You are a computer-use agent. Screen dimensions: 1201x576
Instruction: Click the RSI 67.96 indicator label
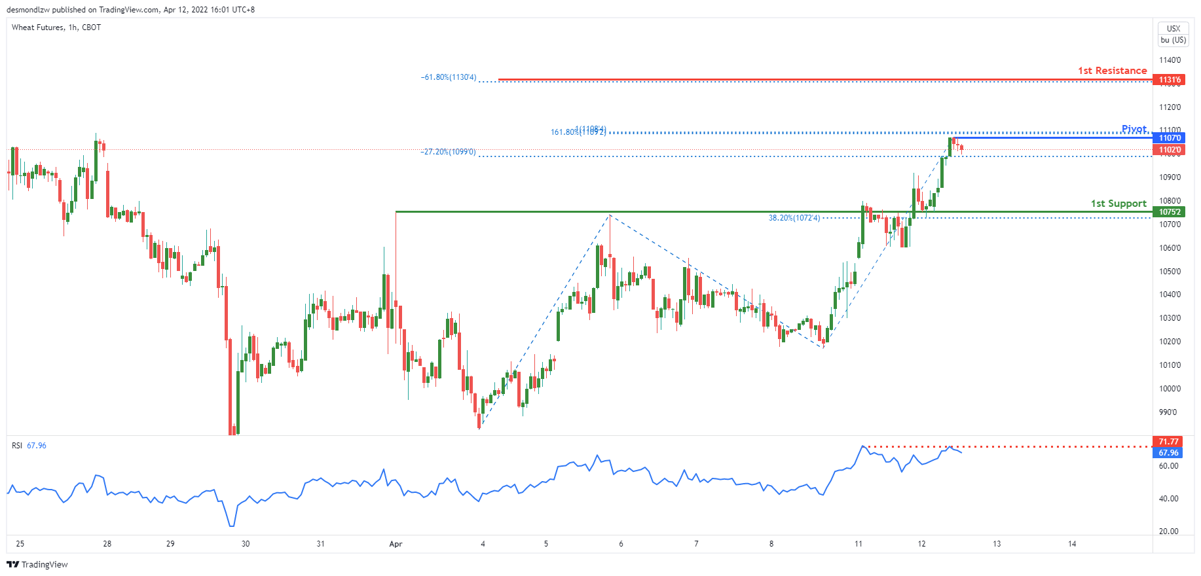[29, 446]
